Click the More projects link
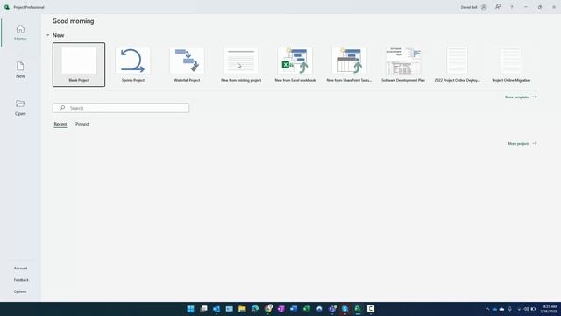The image size is (561, 316). point(522,144)
